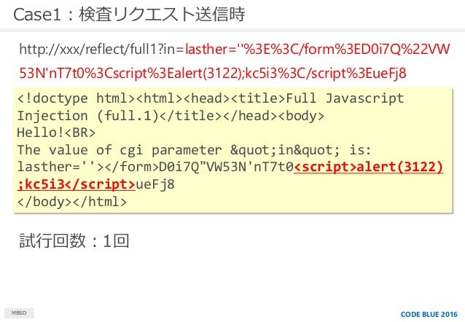Click the http://xxx/reflect/full1?in= URL prefix
This screenshot has width=465, height=322.
click(102, 50)
